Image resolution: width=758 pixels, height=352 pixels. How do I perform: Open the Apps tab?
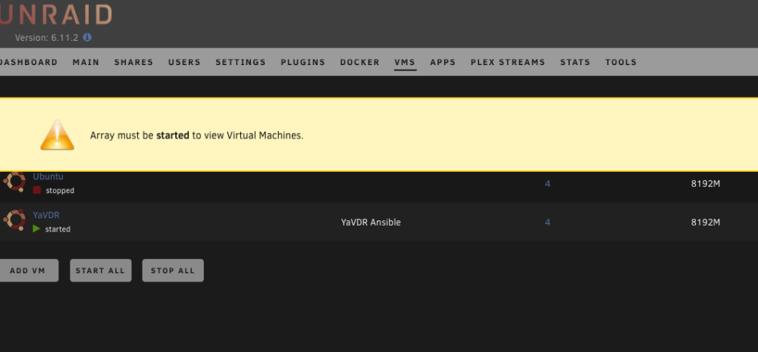443,62
